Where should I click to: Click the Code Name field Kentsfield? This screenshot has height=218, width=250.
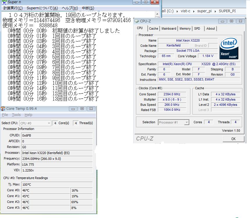pos(174,45)
